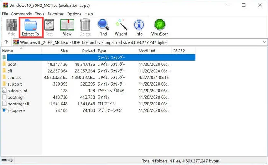Sort by Modified column header
This screenshot has width=268, height=165.
tap(154, 51)
